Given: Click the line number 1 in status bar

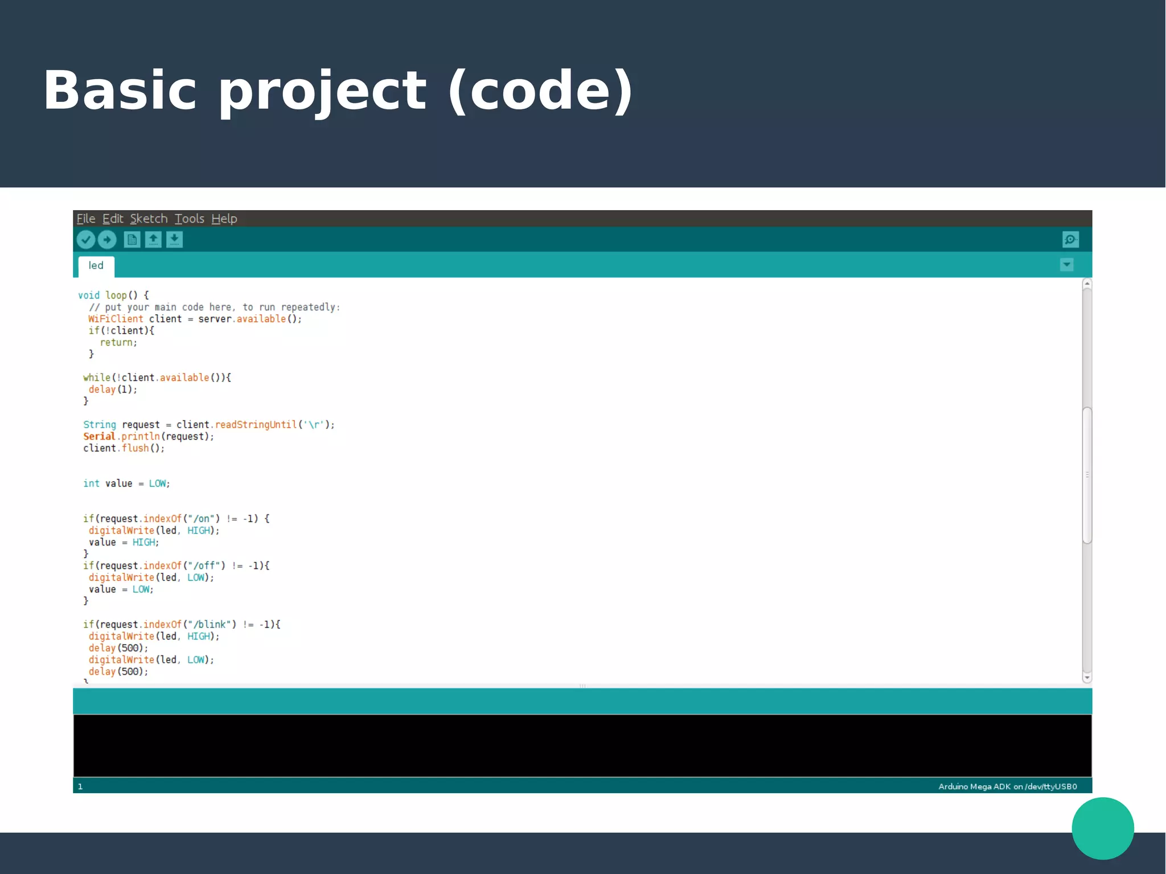Looking at the screenshot, I should tap(80, 786).
